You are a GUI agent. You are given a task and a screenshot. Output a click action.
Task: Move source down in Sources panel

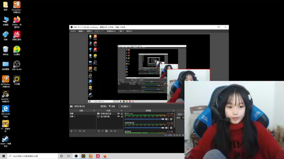(115, 131)
